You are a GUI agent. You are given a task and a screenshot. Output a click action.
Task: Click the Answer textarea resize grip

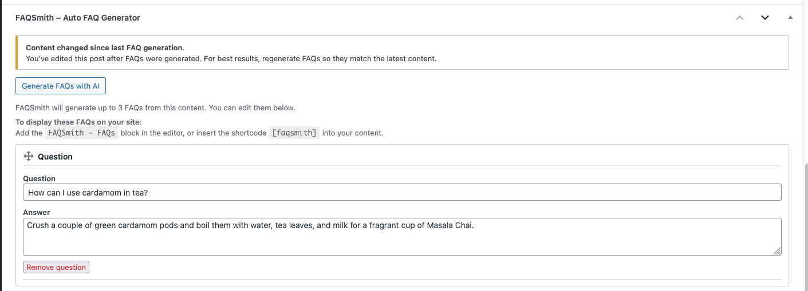pyautogui.click(x=777, y=250)
